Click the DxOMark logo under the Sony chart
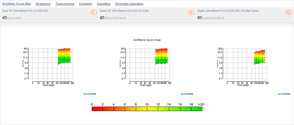The image size is (294, 125). tap(90, 94)
